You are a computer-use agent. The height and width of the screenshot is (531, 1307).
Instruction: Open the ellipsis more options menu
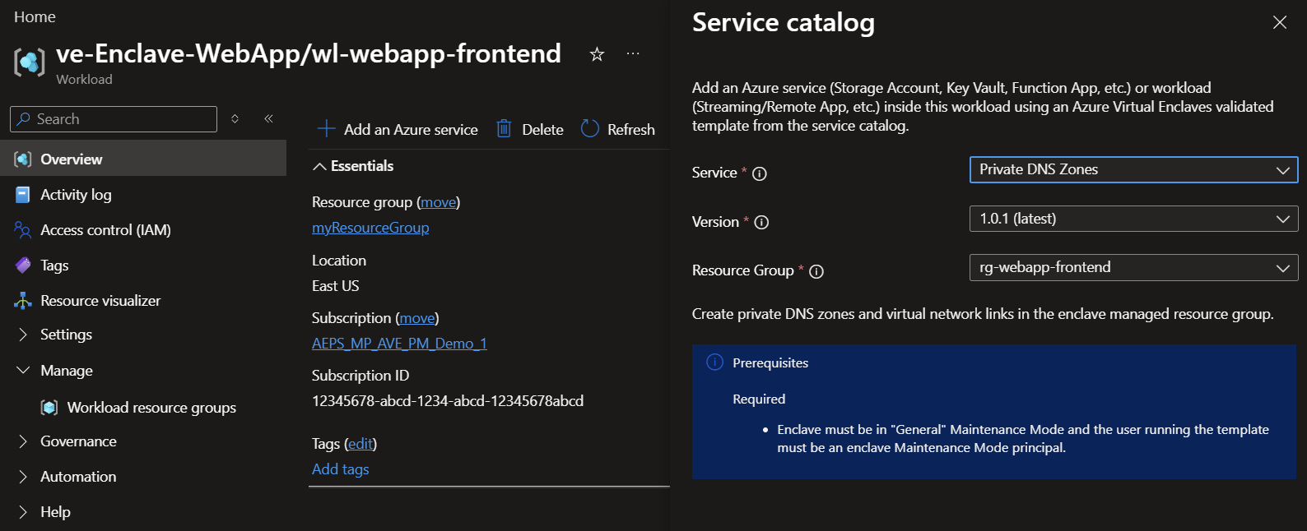633,53
